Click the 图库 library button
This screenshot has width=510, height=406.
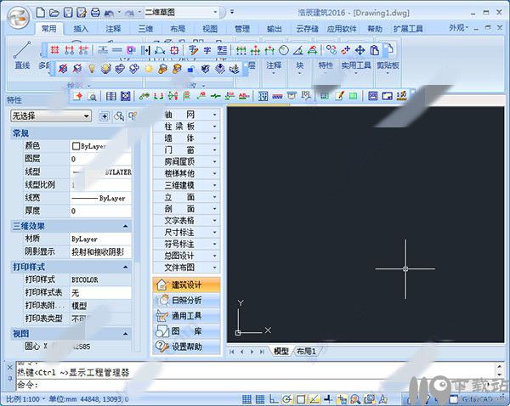[x=187, y=331]
